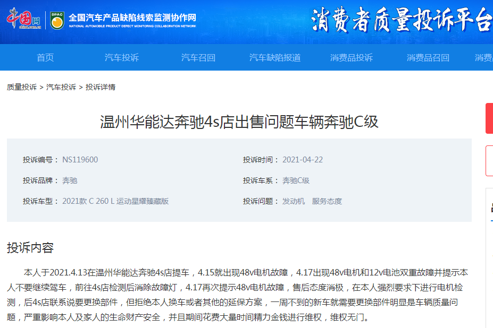Click the 发动机 issue tag
Screen dimensions: 493x328
point(294,201)
